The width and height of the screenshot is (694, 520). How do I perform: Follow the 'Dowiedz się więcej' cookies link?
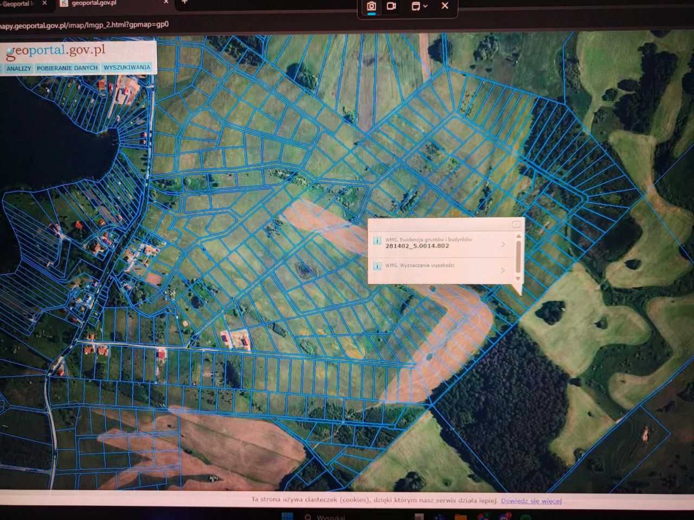[x=531, y=501]
